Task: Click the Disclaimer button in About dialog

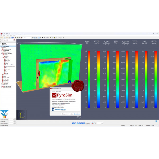Action: coord(64,114)
